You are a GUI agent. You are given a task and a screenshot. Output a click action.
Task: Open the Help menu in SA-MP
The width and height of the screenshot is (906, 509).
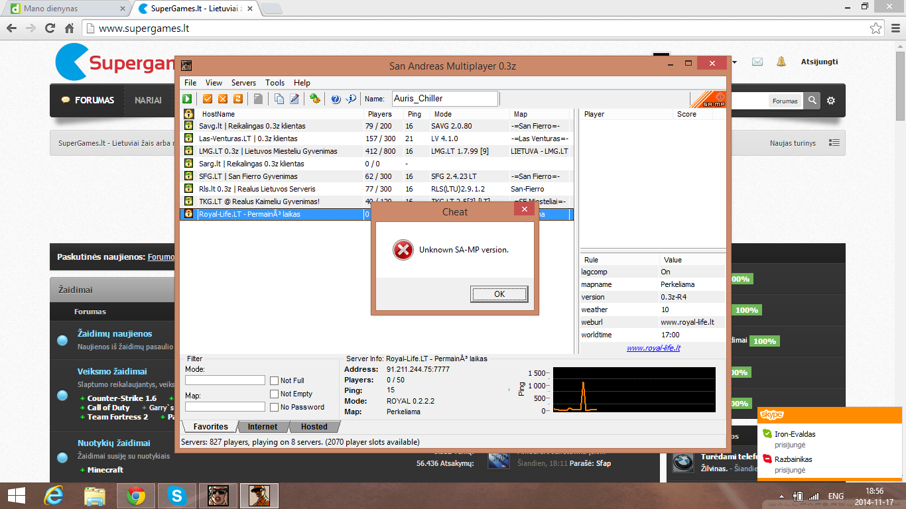pyautogui.click(x=302, y=83)
